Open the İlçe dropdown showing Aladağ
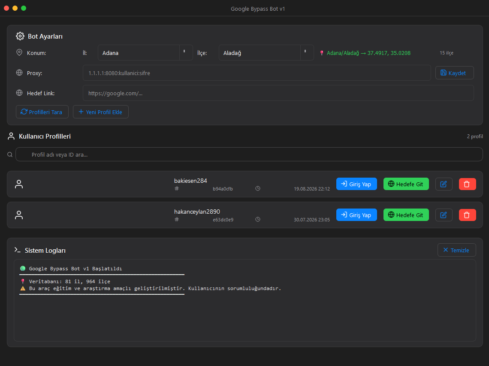This screenshot has width=489, height=366. coord(266,53)
